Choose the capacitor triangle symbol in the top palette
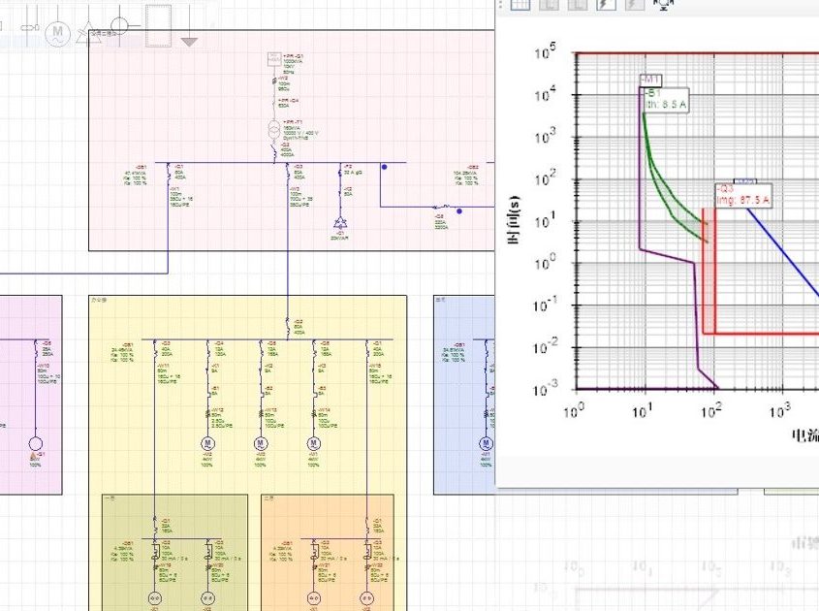 pos(89,32)
